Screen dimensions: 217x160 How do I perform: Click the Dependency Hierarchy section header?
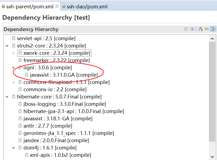[31, 29]
